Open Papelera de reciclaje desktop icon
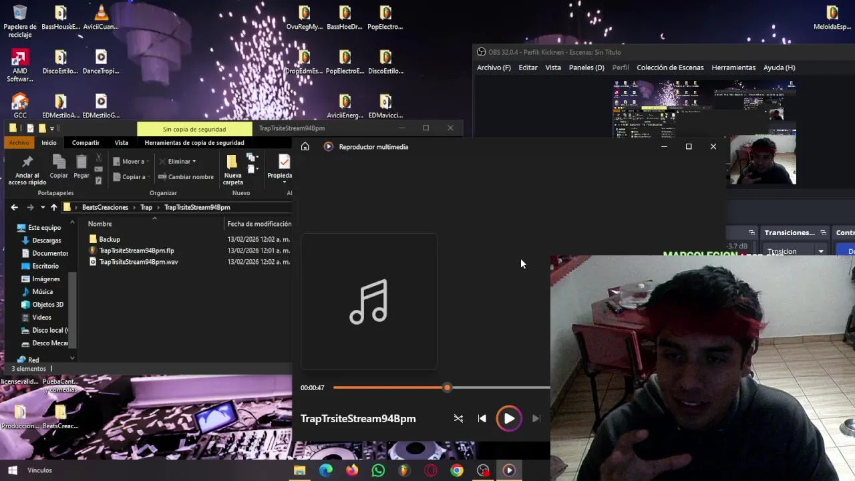Viewport: 855px width, 481px height. 20,21
